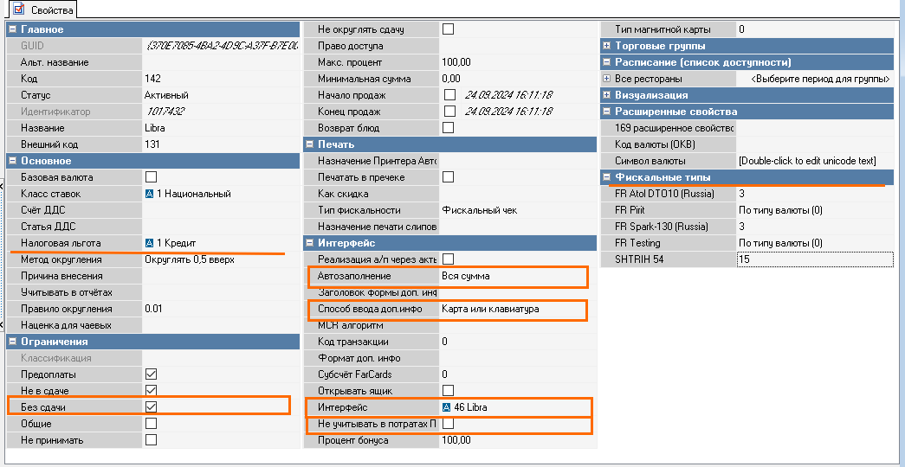Collapse the Основное section
905x467 pixels.
pyautogui.click(x=12, y=161)
